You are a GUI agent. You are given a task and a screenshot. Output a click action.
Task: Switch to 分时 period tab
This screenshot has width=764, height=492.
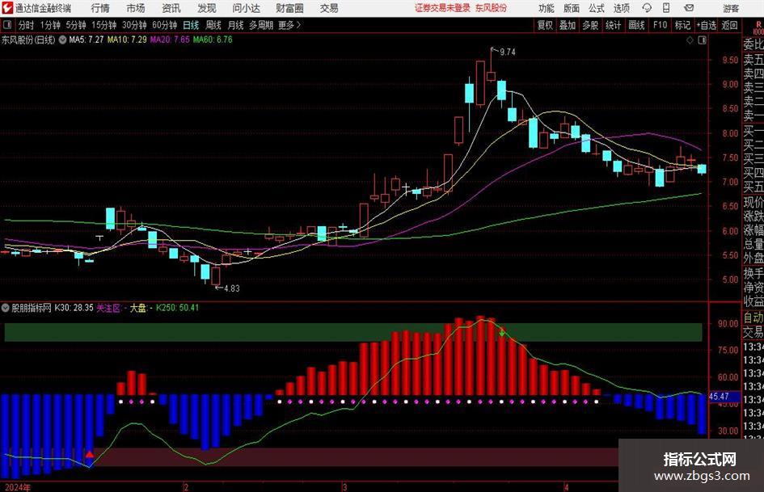[26, 25]
